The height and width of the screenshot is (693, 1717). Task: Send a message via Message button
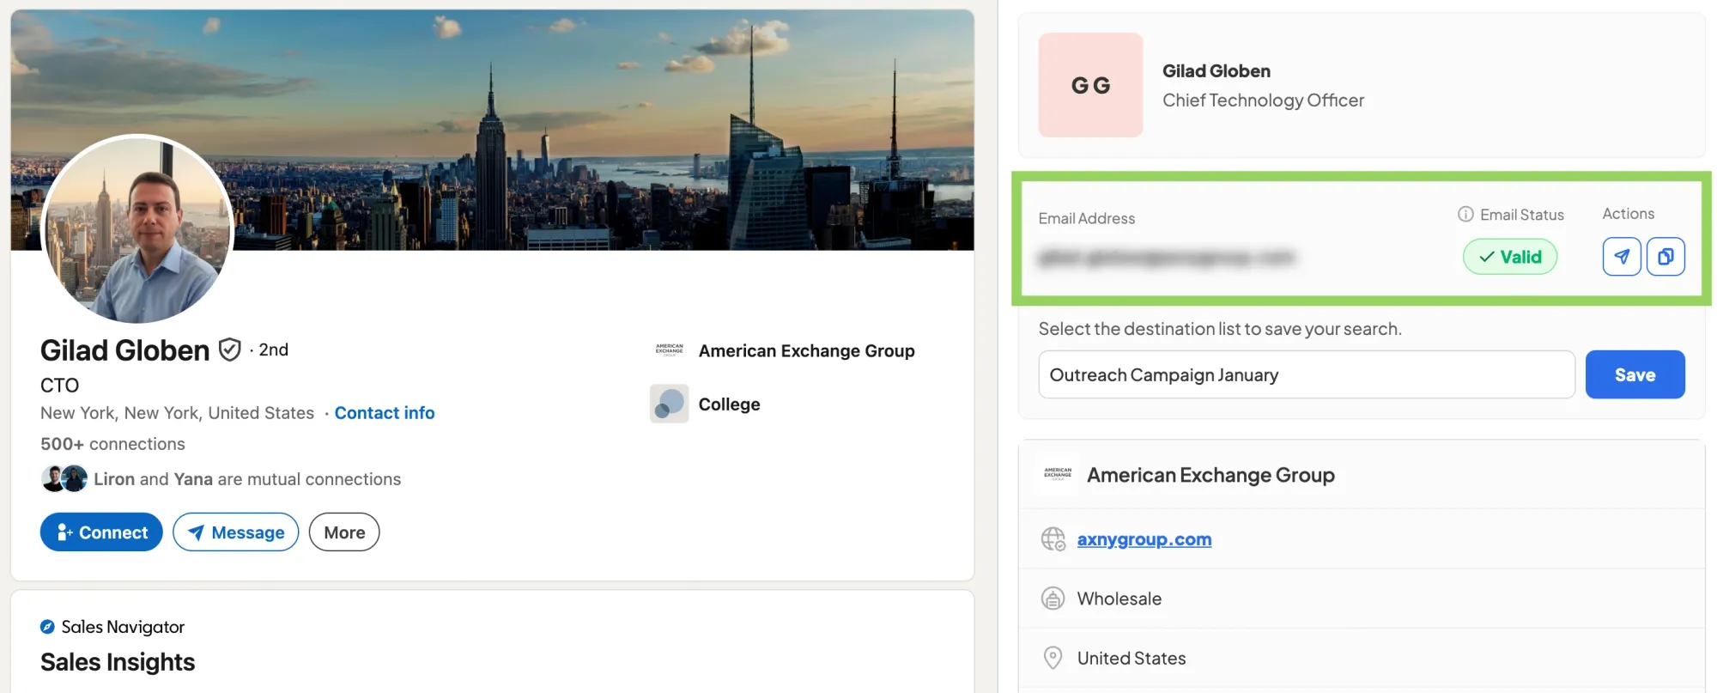tap(235, 532)
